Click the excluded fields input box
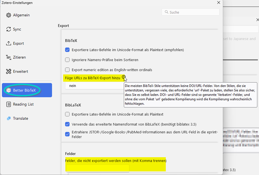Screen dimensions: 259x175 pos(98,168)
